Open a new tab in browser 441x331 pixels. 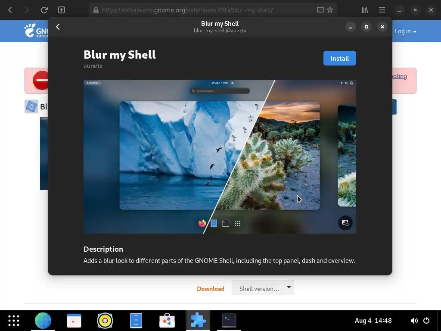[62, 10]
